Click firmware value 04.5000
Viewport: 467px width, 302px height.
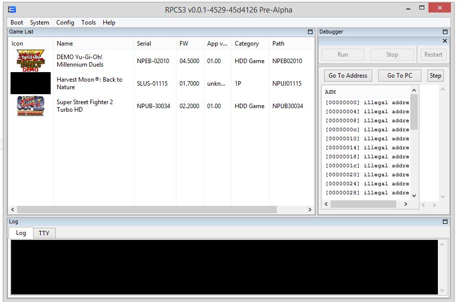(x=190, y=61)
